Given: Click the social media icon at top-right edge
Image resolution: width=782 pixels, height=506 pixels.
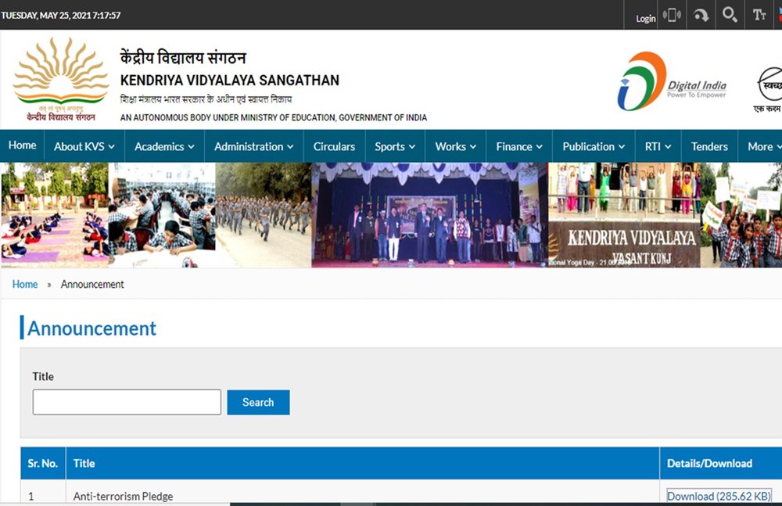Looking at the screenshot, I should pos(779,15).
